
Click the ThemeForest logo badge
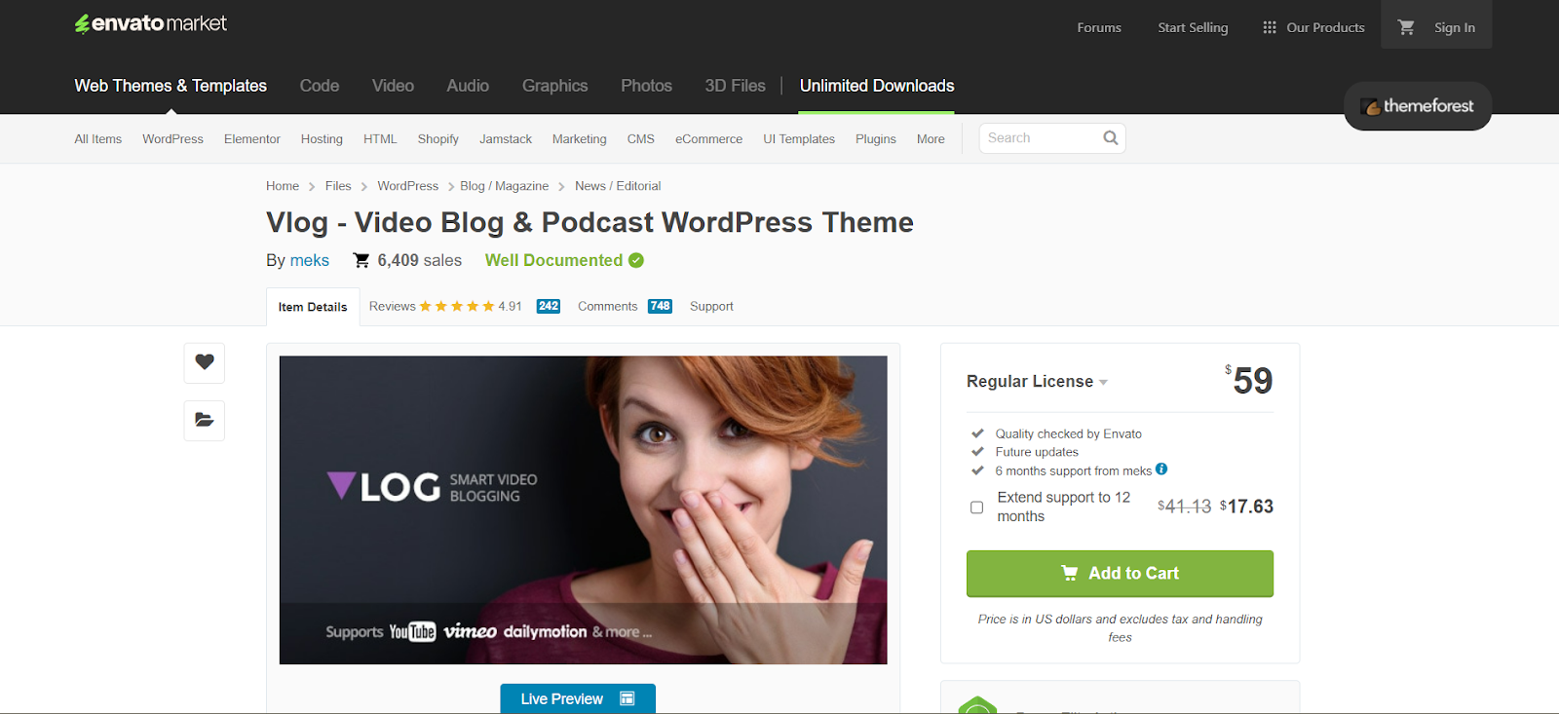coord(1417,106)
